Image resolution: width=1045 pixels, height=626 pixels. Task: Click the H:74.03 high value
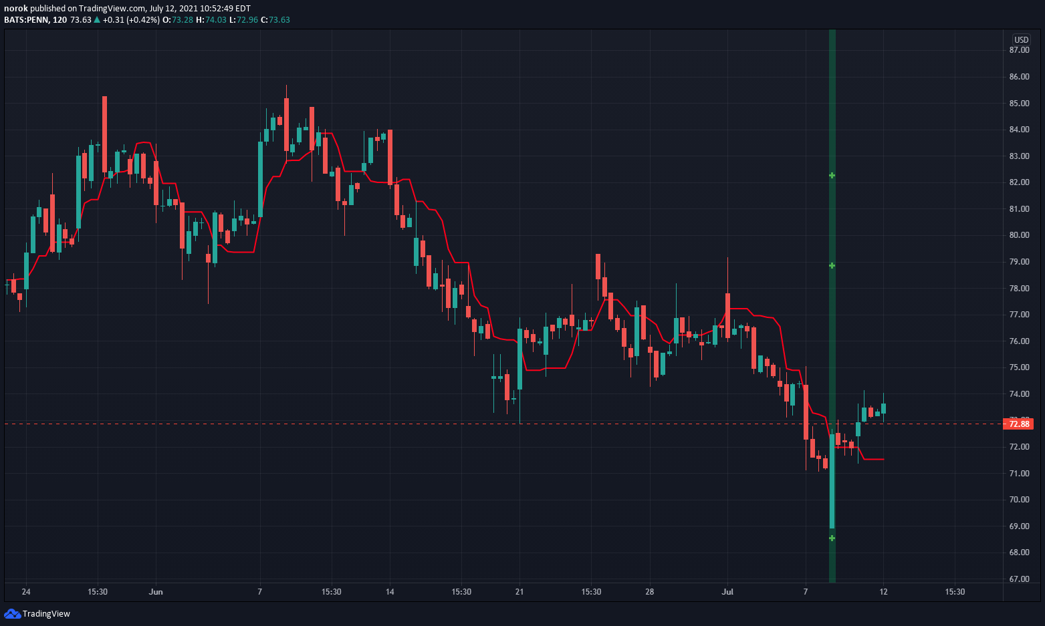pos(211,20)
